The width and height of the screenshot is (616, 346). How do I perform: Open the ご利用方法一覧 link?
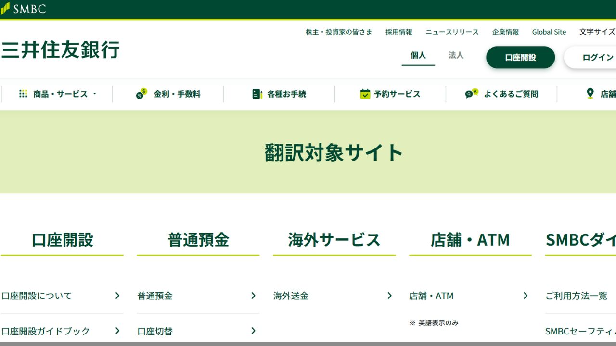point(577,296)
